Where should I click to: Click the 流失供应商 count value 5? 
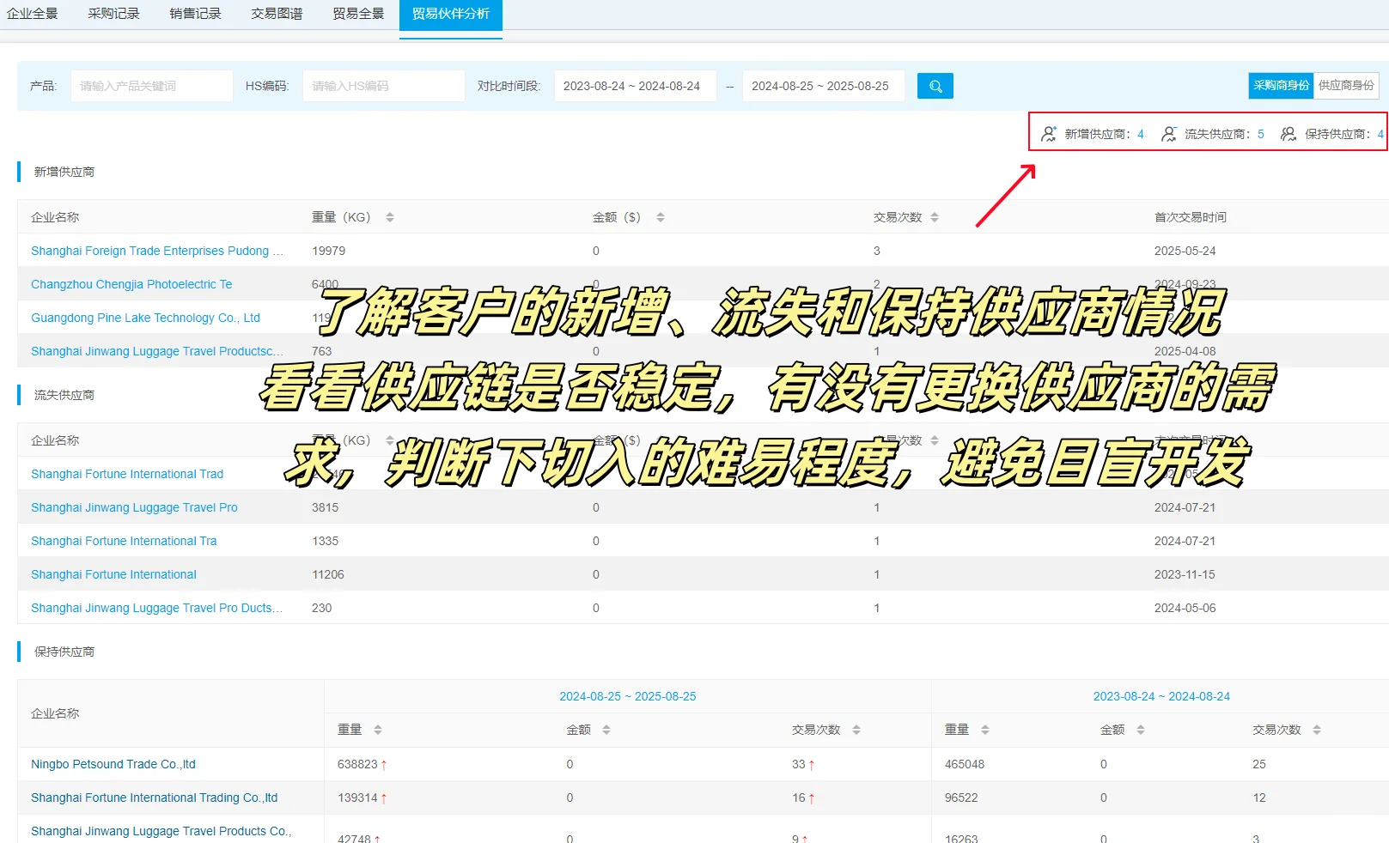click(1260, 133)
